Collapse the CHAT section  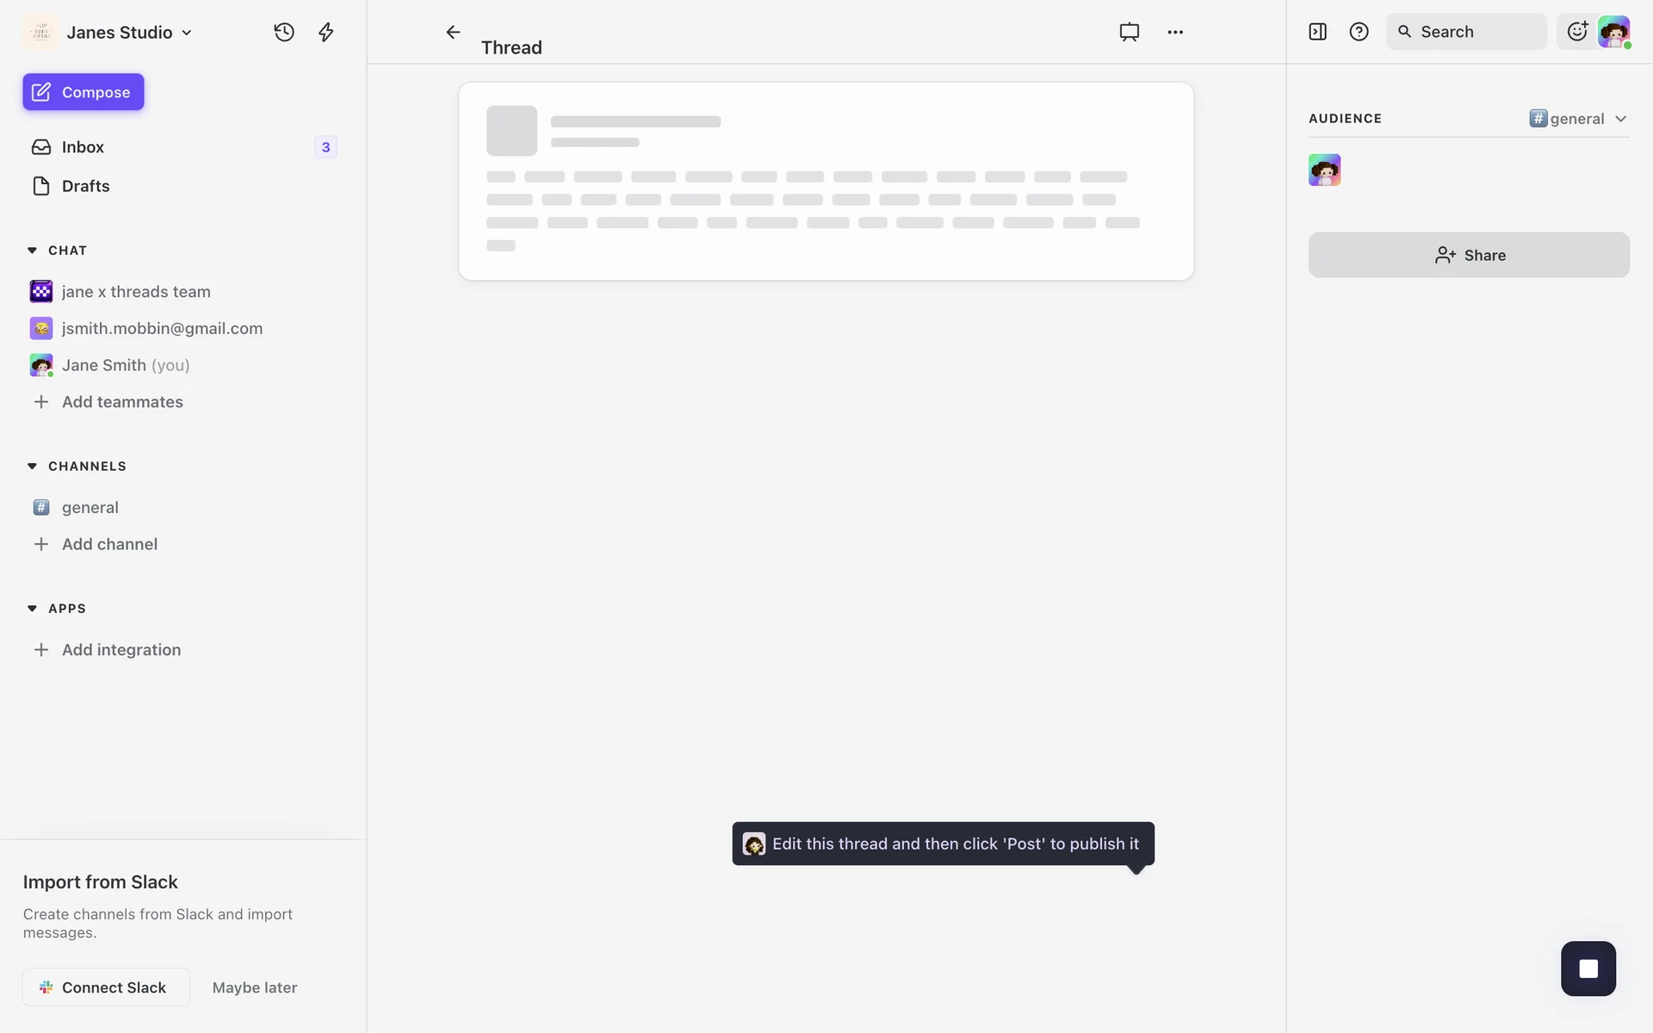click(33, 251)
